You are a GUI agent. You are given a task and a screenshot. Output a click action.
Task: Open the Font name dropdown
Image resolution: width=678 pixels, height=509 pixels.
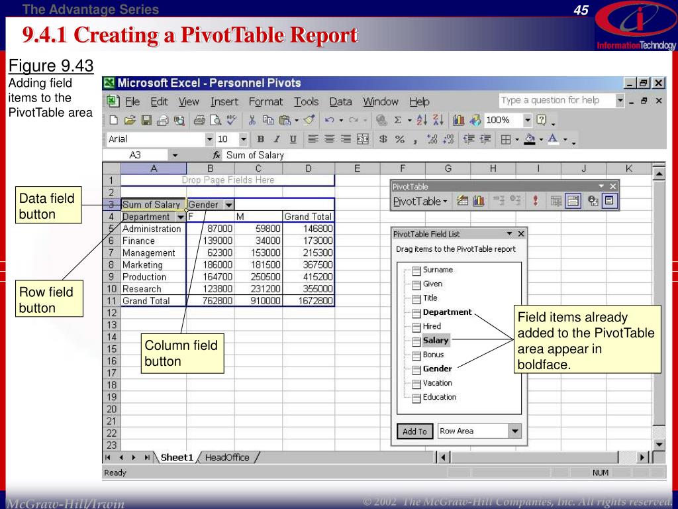[x=209, y=139]
